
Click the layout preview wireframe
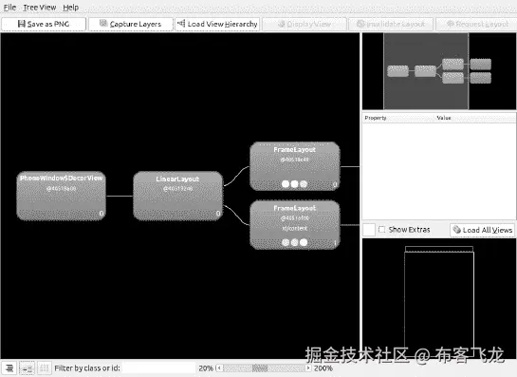point(439,301)
